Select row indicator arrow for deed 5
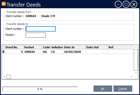This screenshot has width=140, height=95. pyautogui.click(x=3, y=52)
